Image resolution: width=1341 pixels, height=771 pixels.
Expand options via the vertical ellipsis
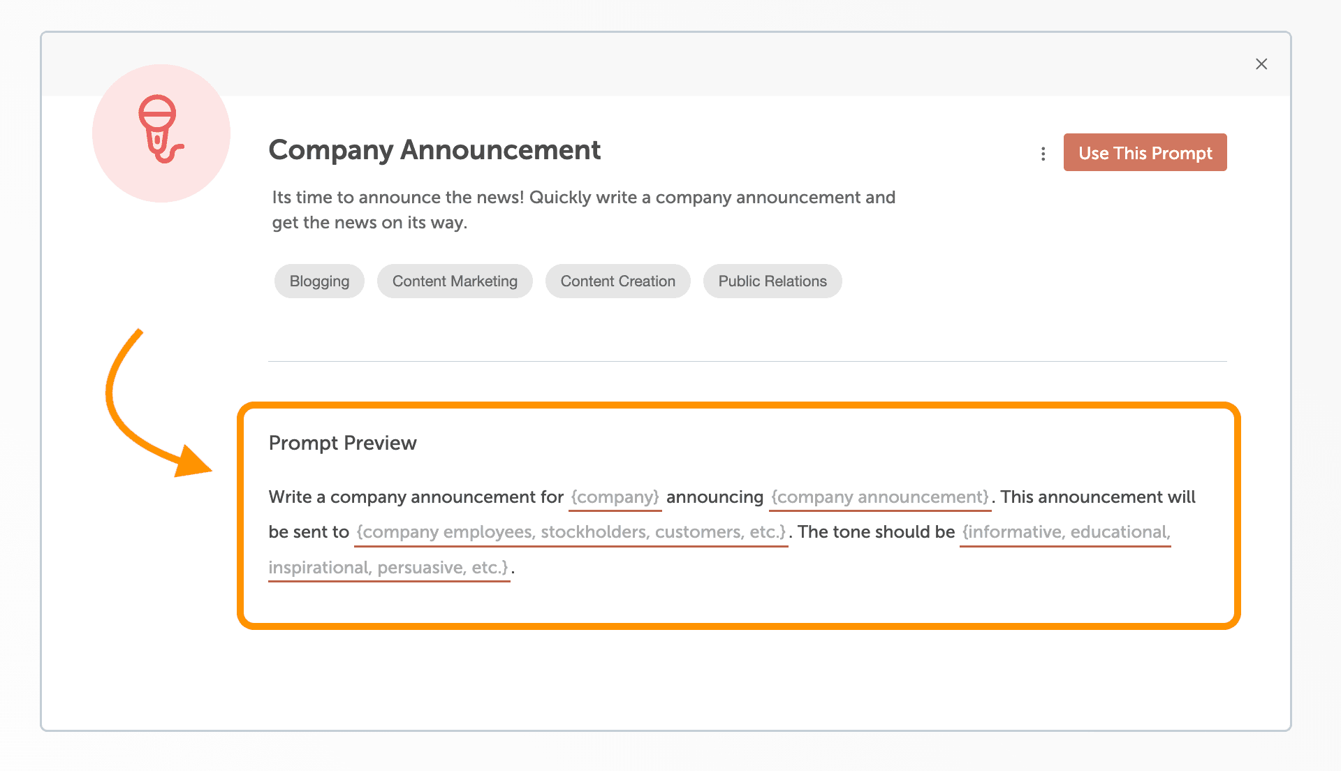(1043, 152)
